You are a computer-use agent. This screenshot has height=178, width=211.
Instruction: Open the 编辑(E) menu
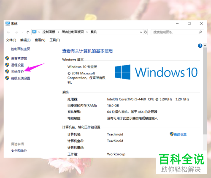pos(25,40)
